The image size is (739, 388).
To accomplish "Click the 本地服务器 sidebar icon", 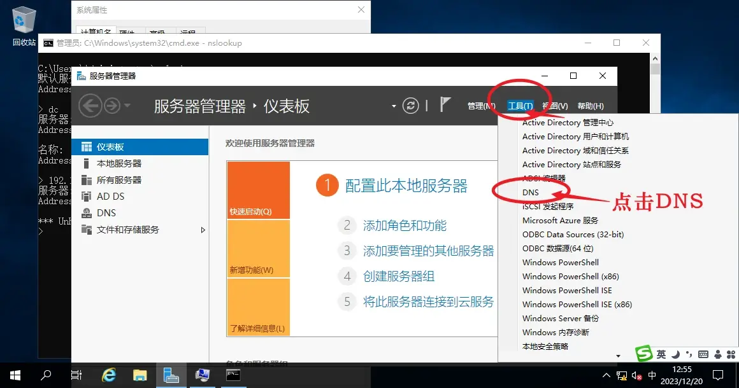I will pyautogui.click(x=86, y=163).
